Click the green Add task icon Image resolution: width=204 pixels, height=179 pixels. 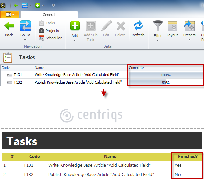pyautogui.click(x=75, y=26)
